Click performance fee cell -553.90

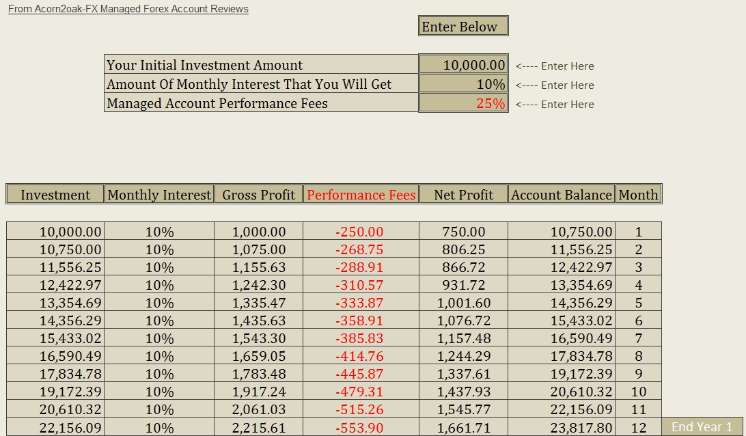pyautogui.click(x=361, y=427)
